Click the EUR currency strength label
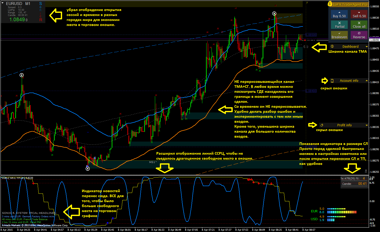Image resolution: width=380 pixels, height=232 pixels. [x=314, y=211]
